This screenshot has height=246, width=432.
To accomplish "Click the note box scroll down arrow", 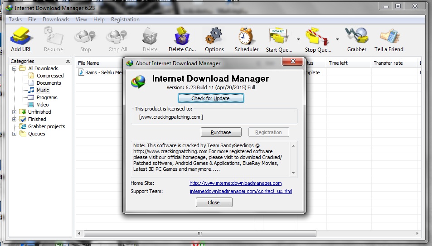I will [293, 173].
